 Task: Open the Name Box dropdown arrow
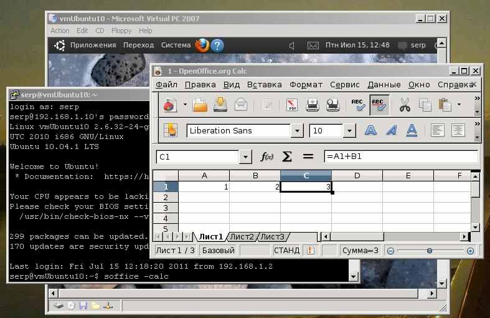(x=246, y=157)
